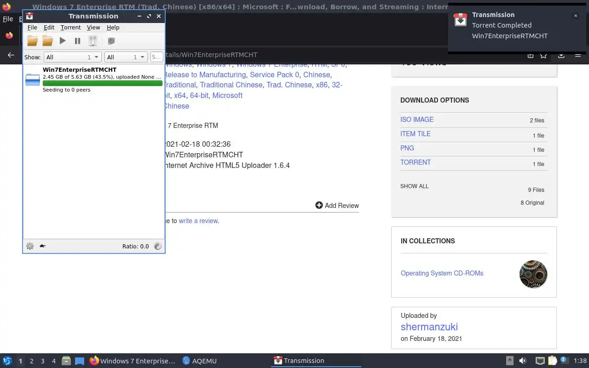Click the green torrent progress bar
The image size is (589, 368).
click(102, 83)
